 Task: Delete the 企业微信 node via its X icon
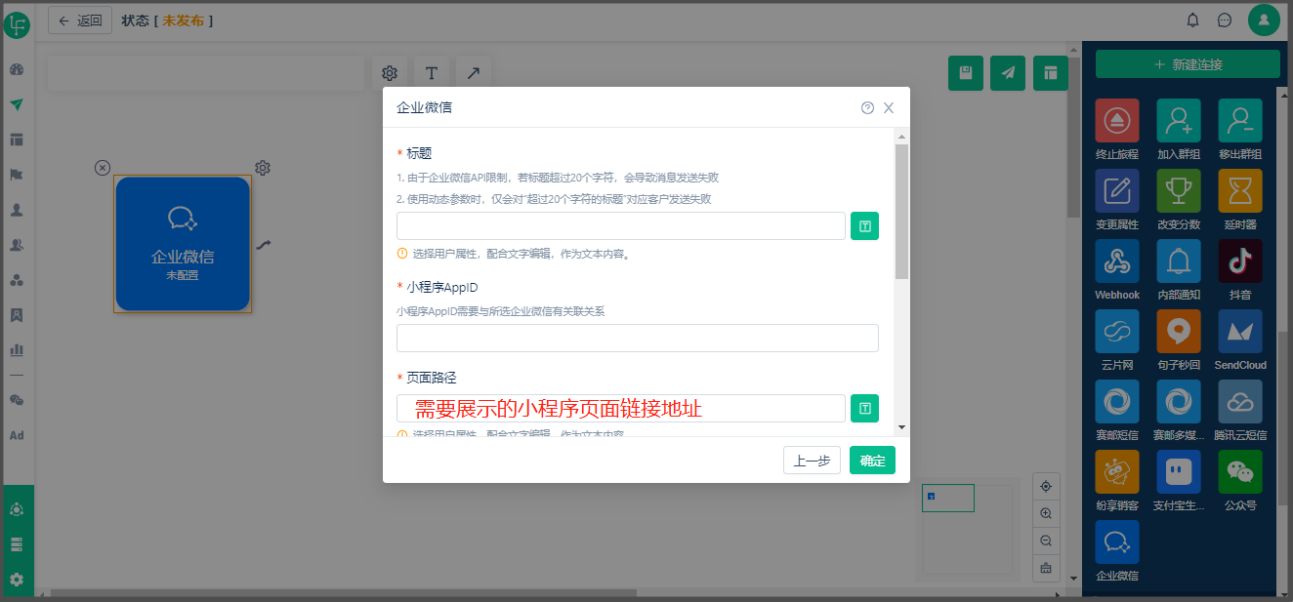(x=103, y=168)
